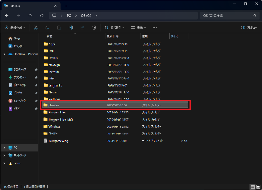262x190 pixels.
Task: Expand the PC tree node
Action: click(x=4, y=148)
